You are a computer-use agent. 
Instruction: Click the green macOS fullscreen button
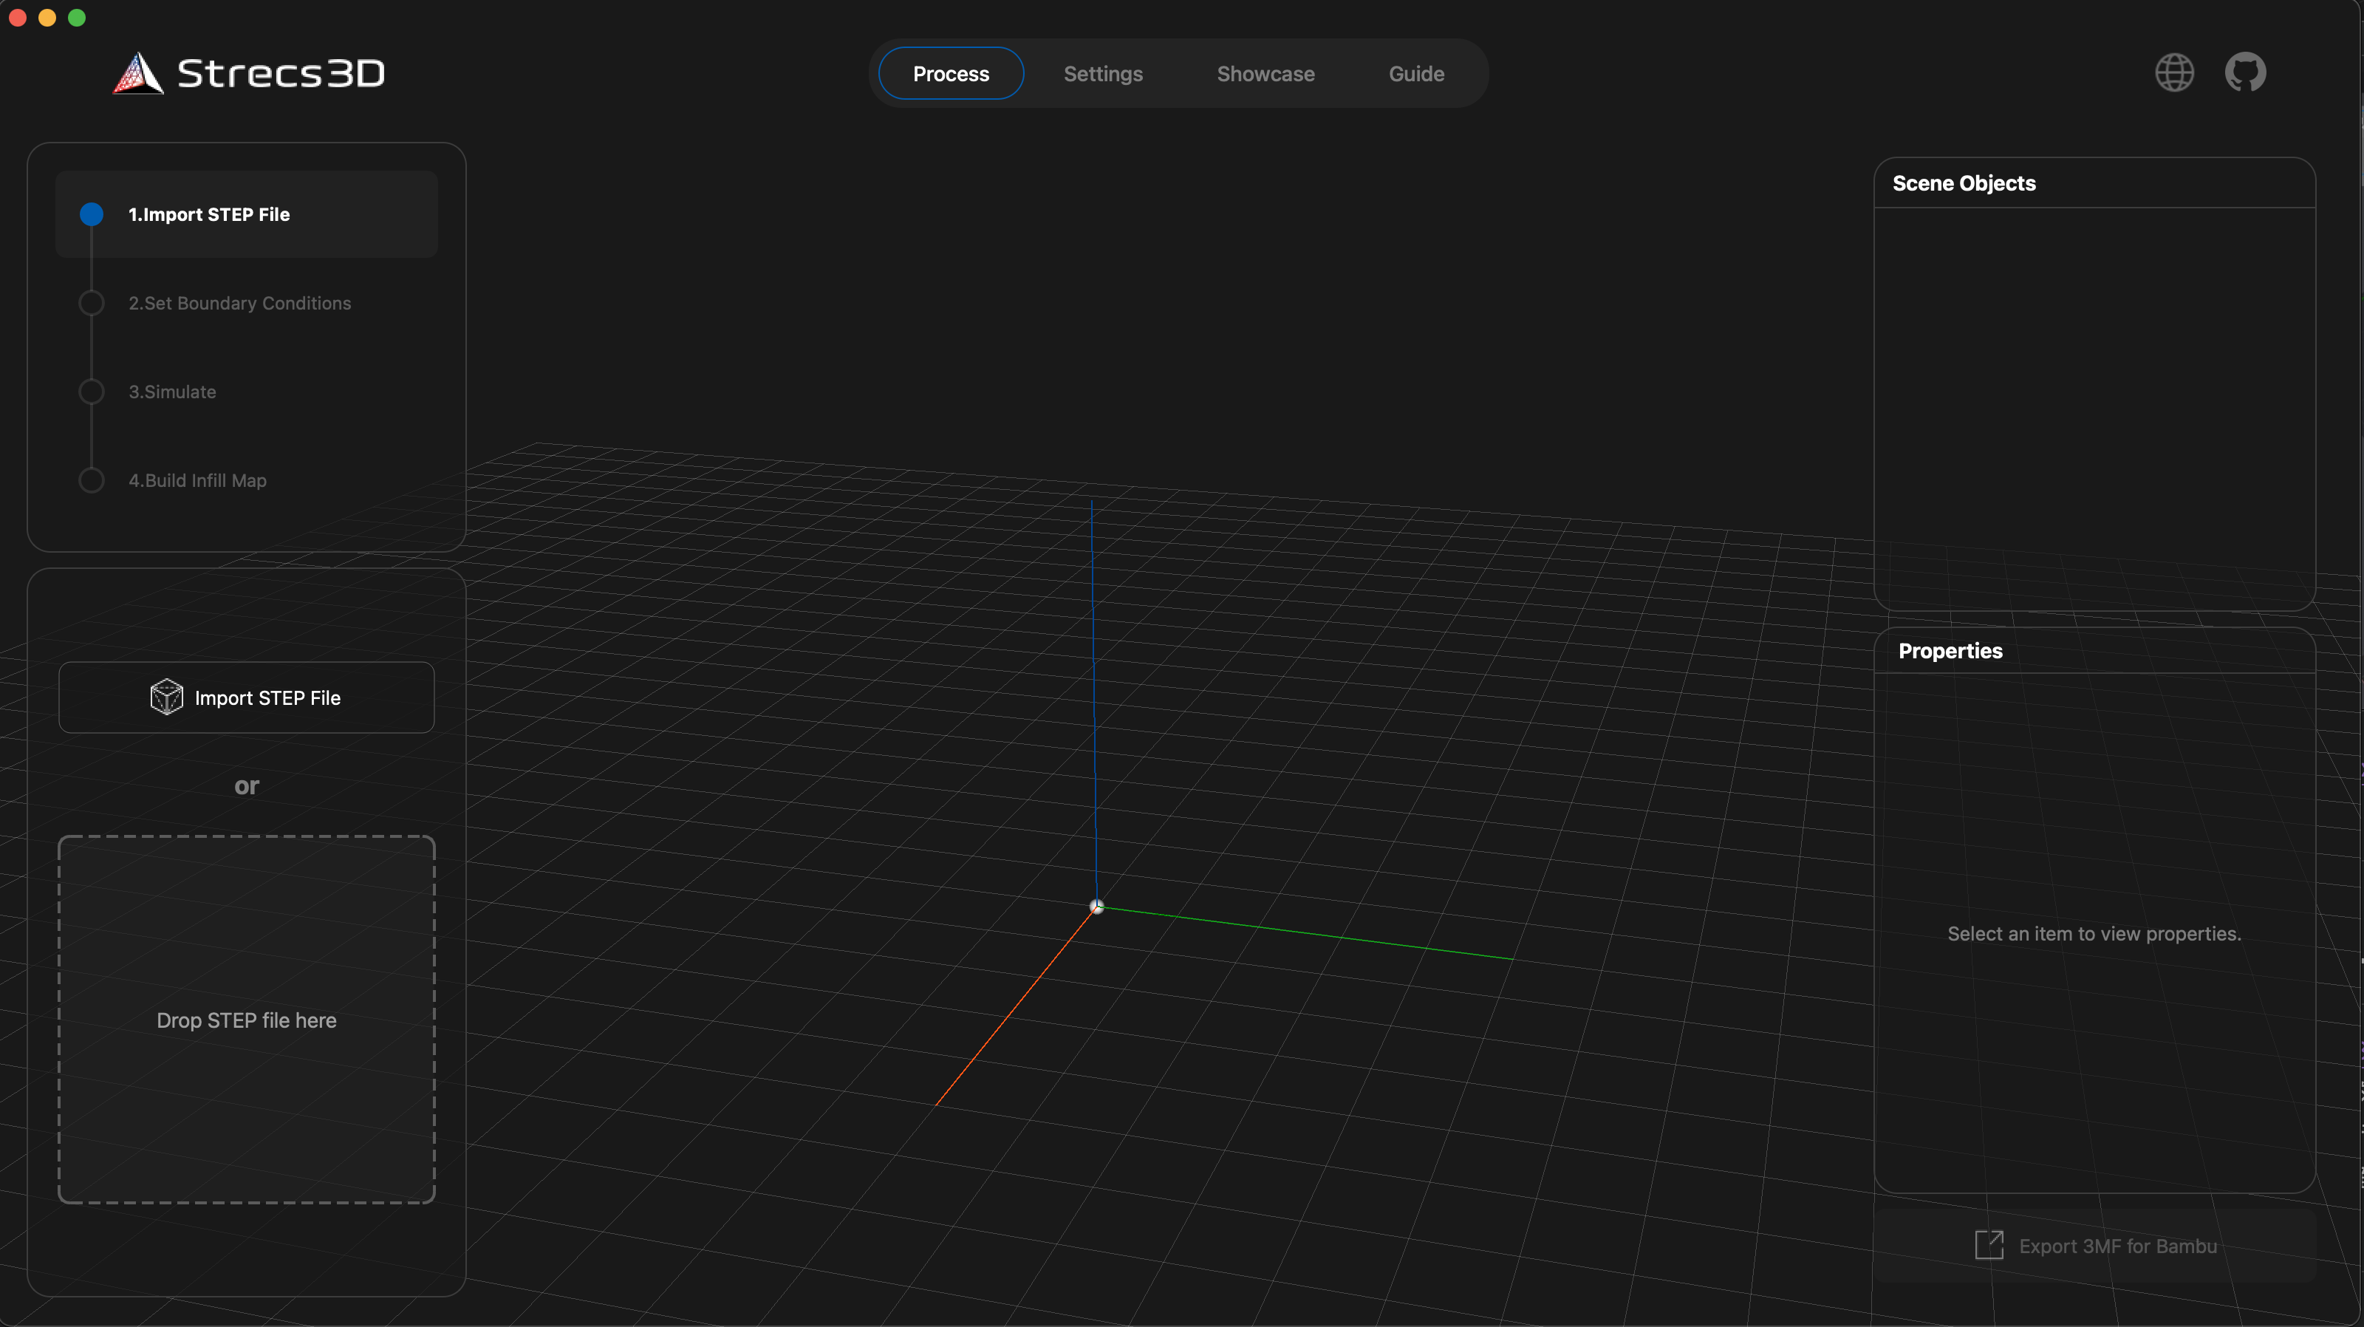click(77, 18)
